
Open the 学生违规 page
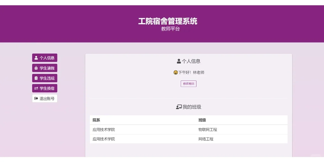pos(45,78)
